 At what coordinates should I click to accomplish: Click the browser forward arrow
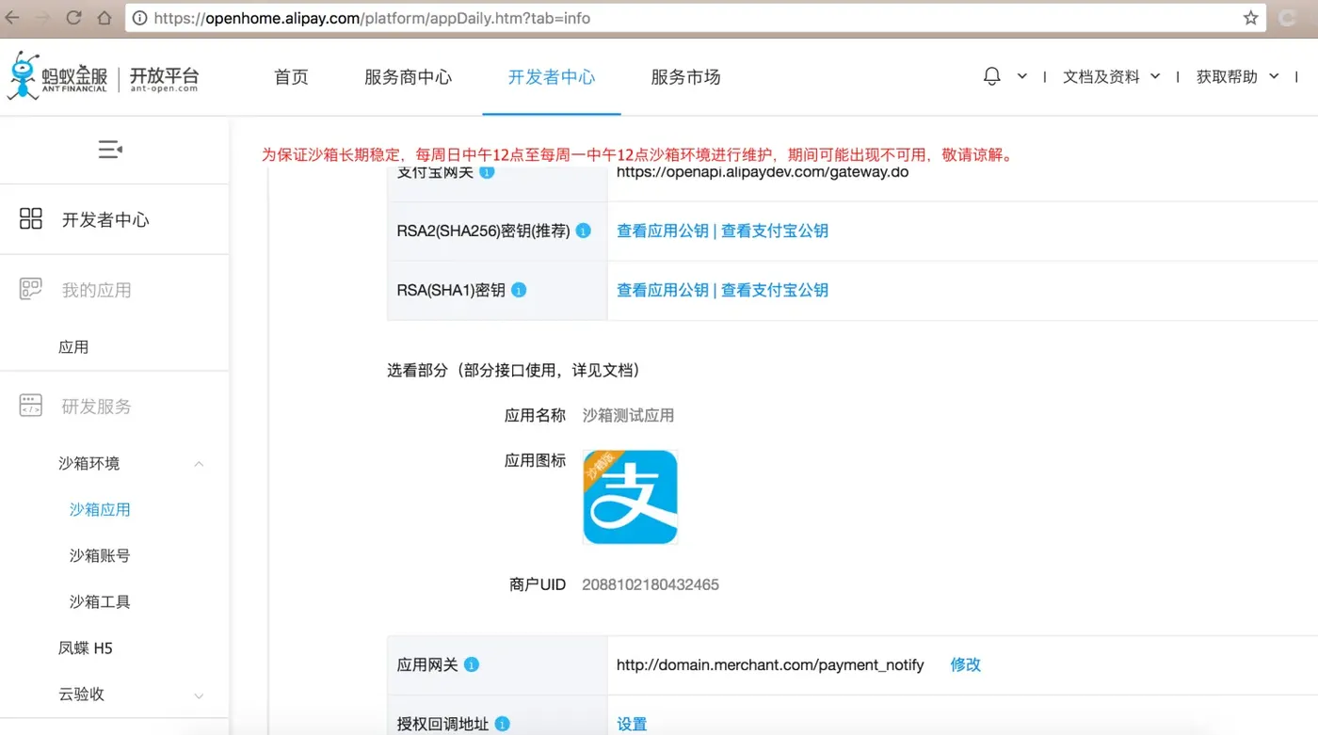click(x=42, y=18)
